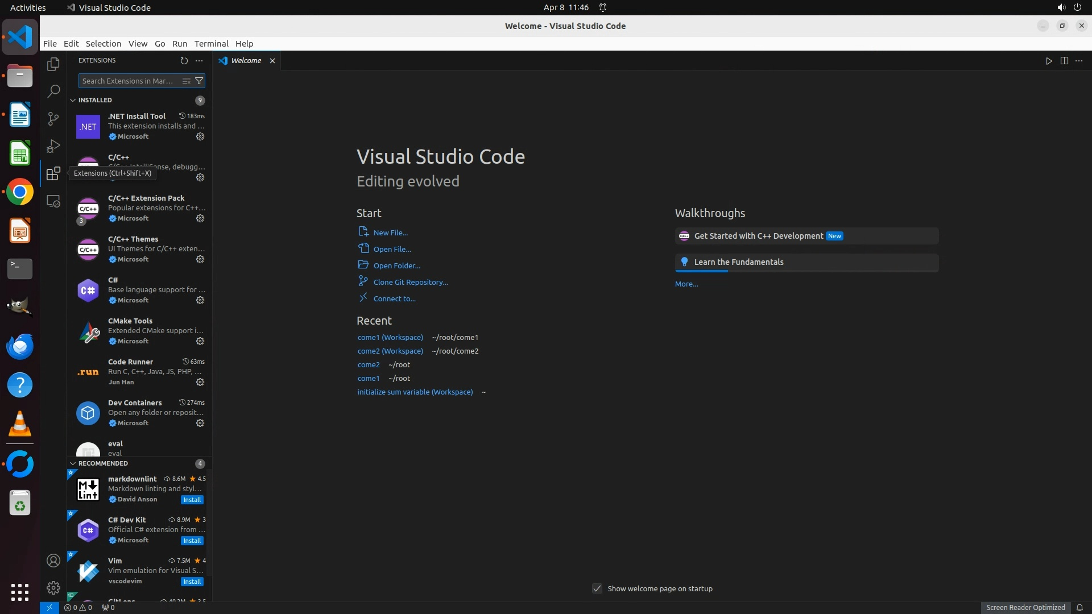Click the Clone Git Repository link
The height and width of the screenshot is (614, 1092).
tap(410, 282)
